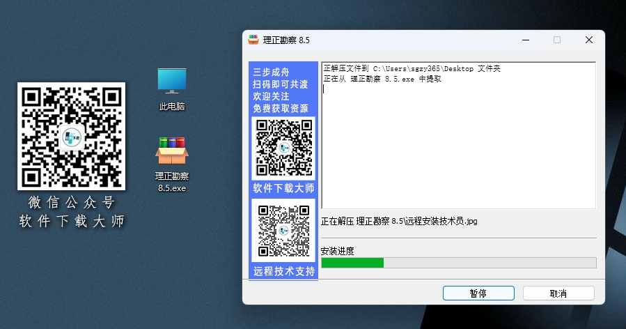This screenshot has width=626, height=329.
Task: Click the 安装进度 progress bar
Action: click(459, 263)
